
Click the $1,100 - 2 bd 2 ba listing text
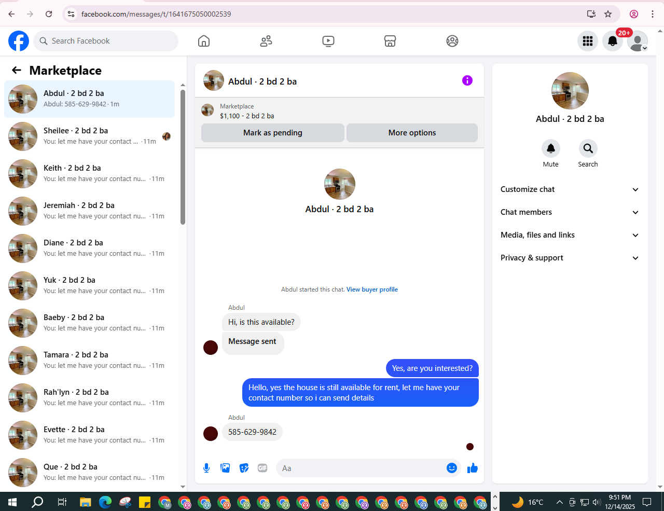click(247, 116)
